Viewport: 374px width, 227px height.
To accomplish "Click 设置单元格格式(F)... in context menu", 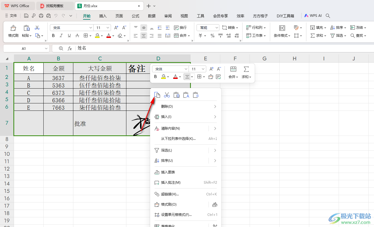I will [x=176, y=215].
